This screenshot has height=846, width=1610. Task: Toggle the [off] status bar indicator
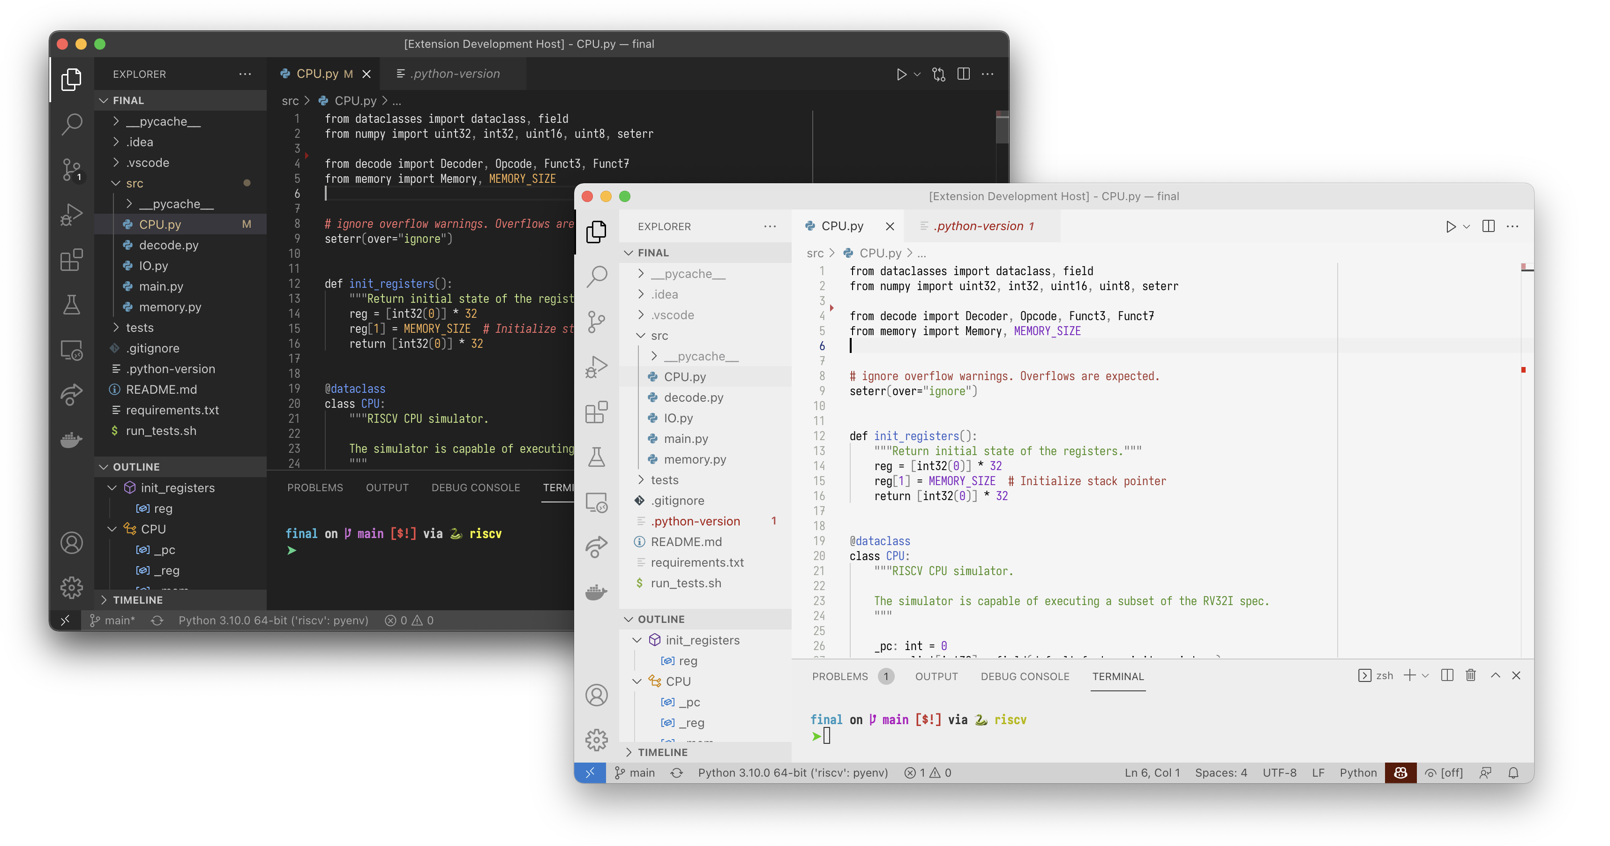[x=1444, y=773]
